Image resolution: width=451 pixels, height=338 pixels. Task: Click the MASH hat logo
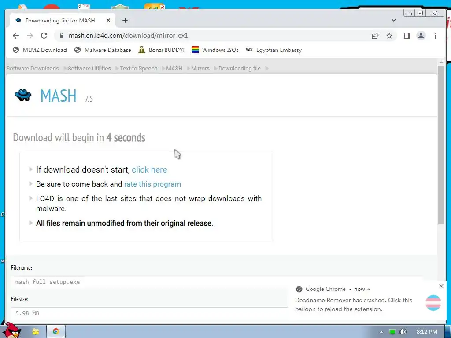[x=23, y=95]
